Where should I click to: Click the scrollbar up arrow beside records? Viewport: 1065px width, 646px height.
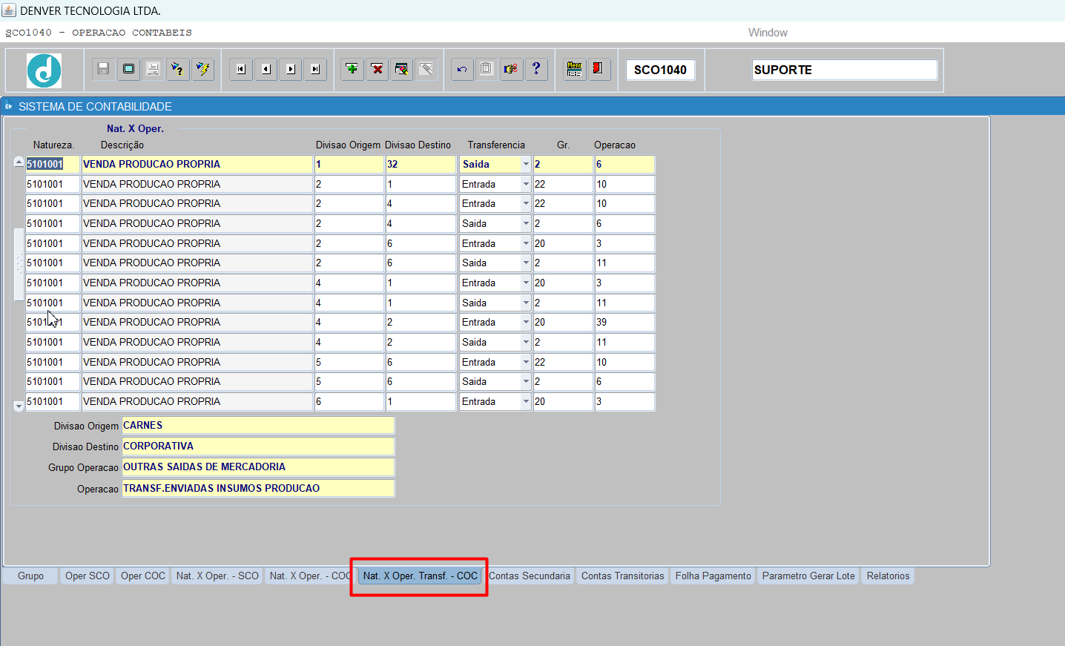click(19, 162)
